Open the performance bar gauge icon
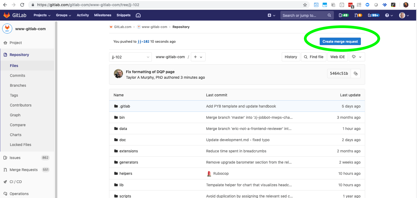417x198 pixels. click(x=138, y=15)
